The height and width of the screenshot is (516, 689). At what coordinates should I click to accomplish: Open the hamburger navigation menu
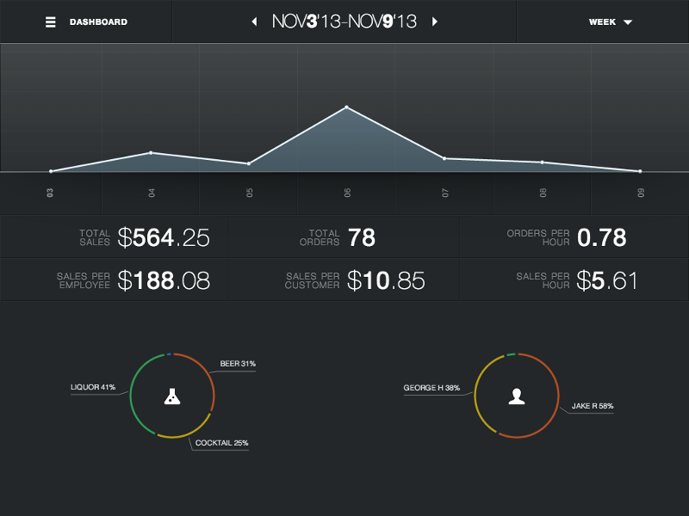pyautogui.click(x=51, y=21)
